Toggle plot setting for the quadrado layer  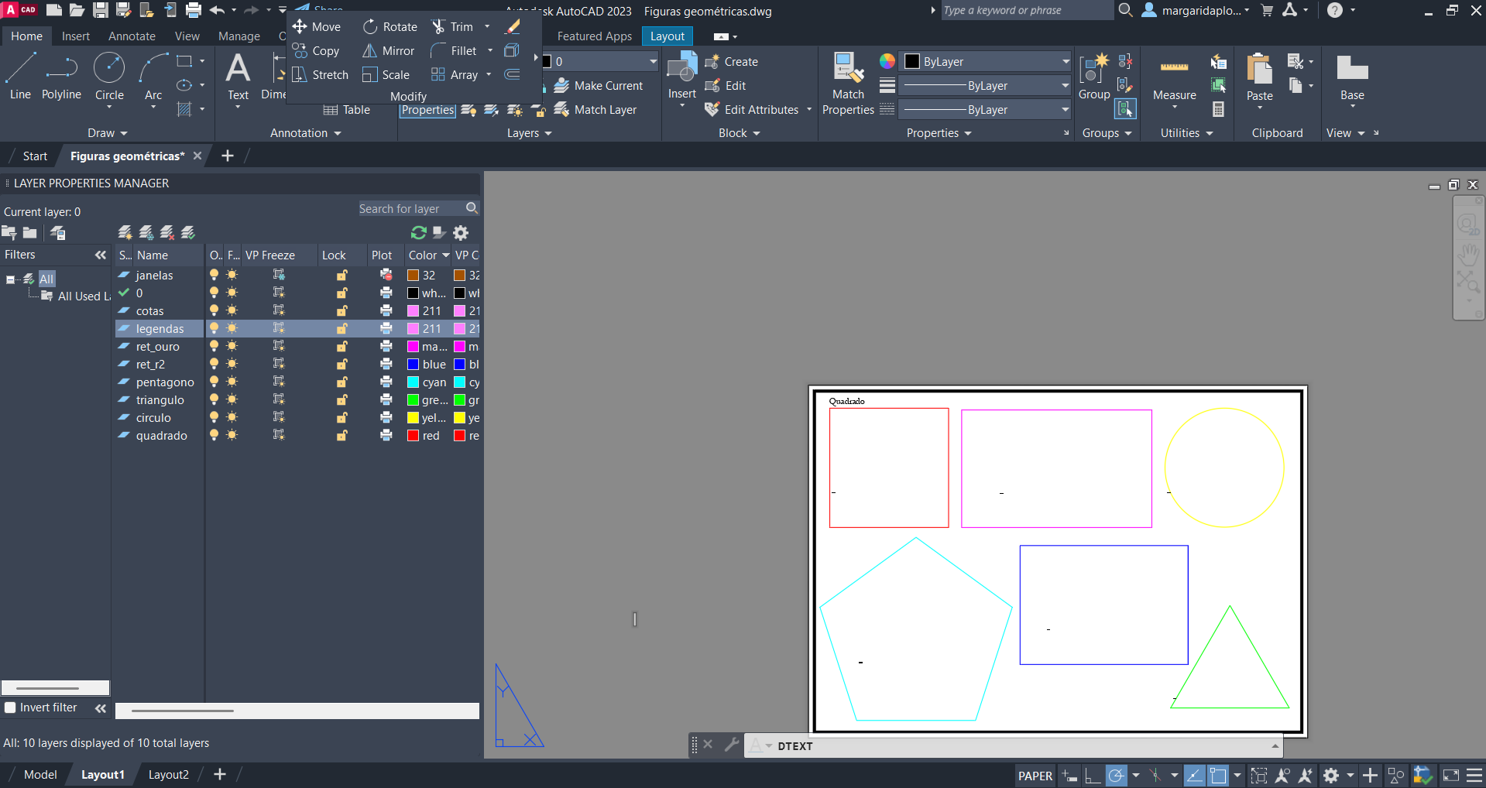point(386,436)
